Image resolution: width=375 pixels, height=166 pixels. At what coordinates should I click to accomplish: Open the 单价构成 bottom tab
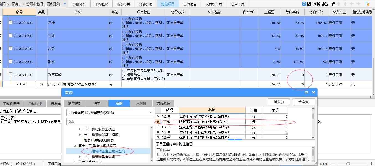(x=35, y=104)
